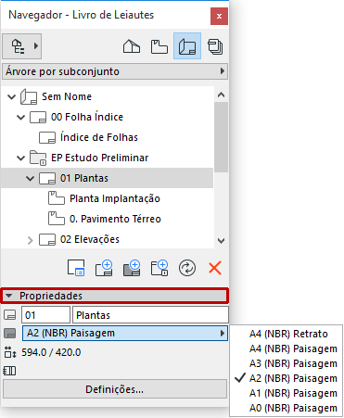The image size is (344, 418).
Task: Select 0. Pavimento Térreo drawing
Action: pyautogui.click(x=115, y=219)
